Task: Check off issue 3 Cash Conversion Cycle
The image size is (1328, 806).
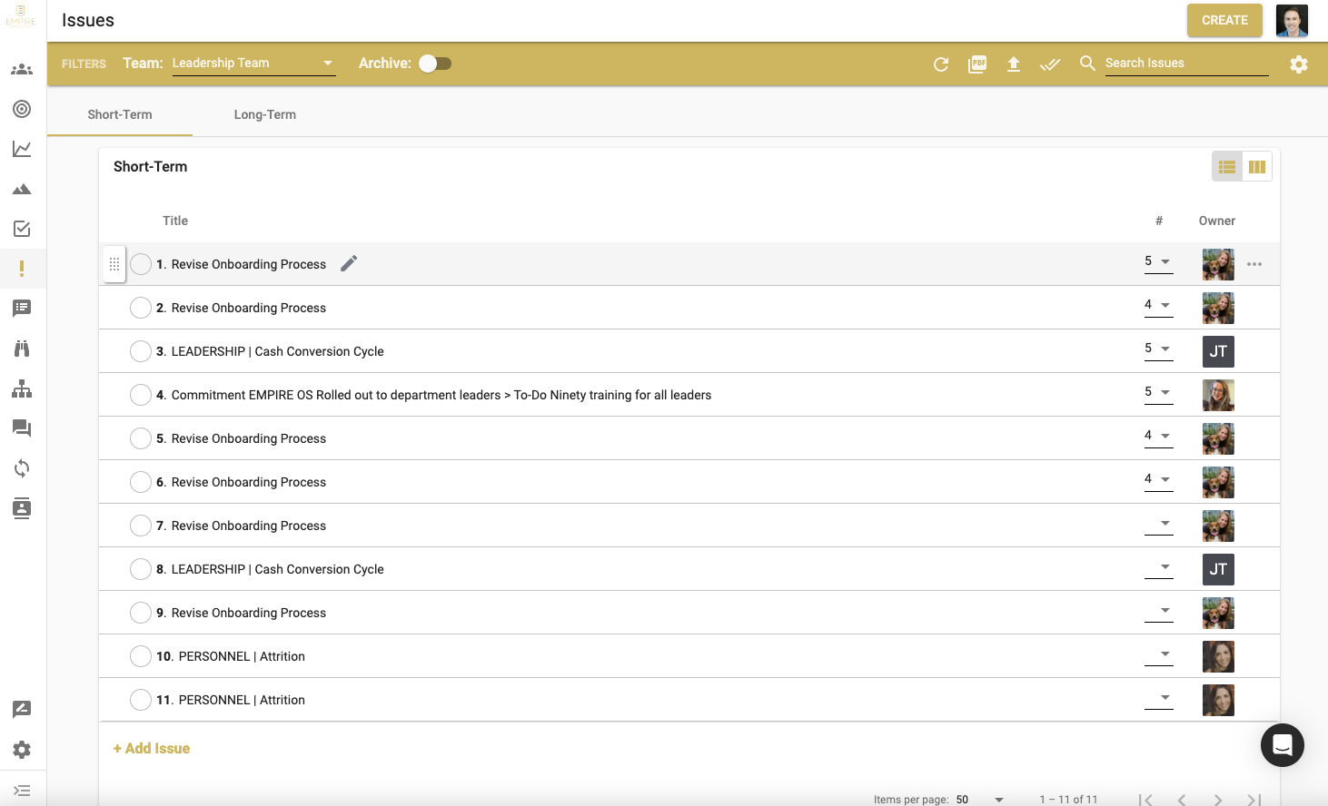Action: 141,351
